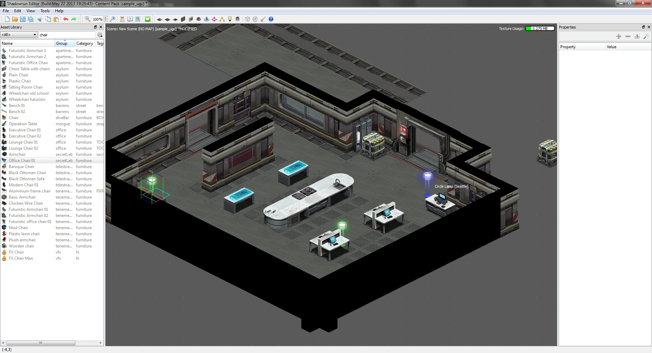Open help with the blue question mark
This screenshot has height=353, width=652.
click(x=271, y=19)
